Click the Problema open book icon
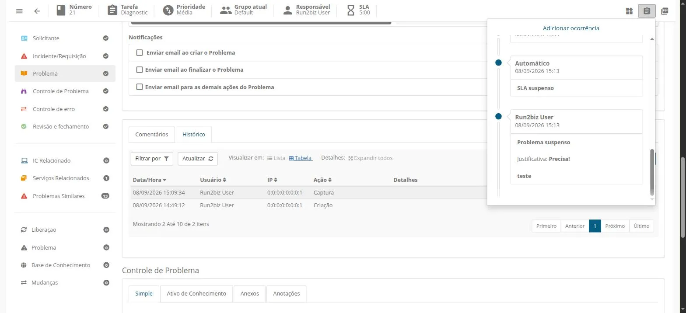The image size is (686, 313). click(24, 73)
